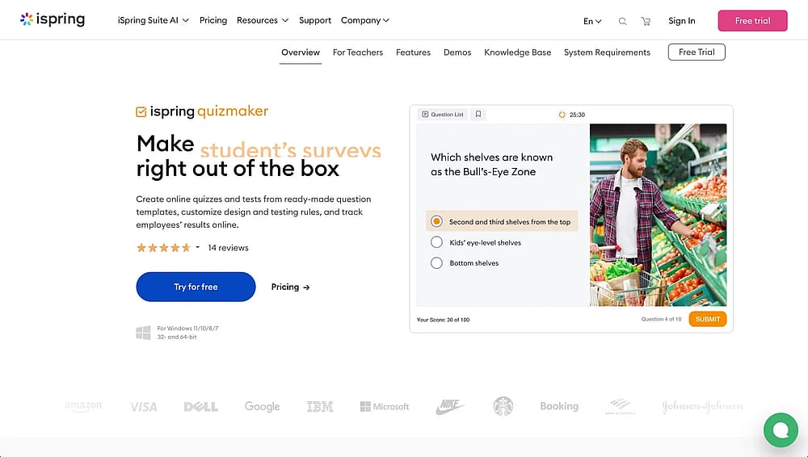
Task: Expand the rating dropdown arrow beside stars
Action: (197, 247)
